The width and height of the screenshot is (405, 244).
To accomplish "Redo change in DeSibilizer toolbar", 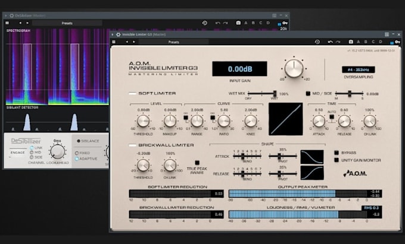I will click(x=226, y=23).
